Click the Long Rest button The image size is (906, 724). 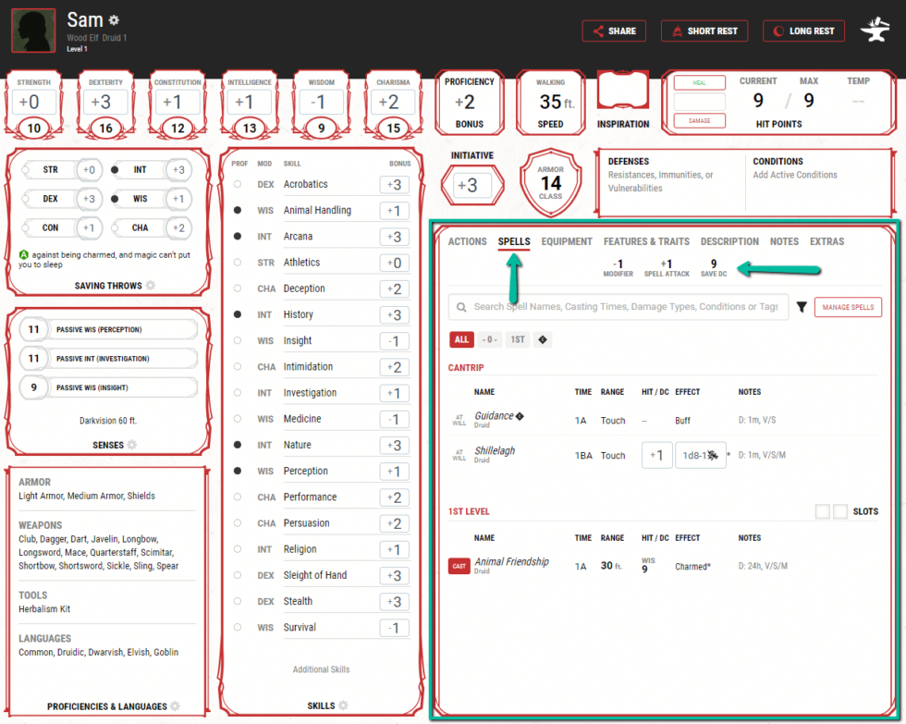tap(803, 31)
